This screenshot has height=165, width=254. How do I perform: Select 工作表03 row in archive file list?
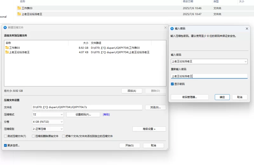(x=85, y=48)
